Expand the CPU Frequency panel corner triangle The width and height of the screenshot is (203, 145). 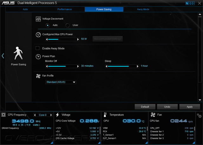[x=52, y=142]
